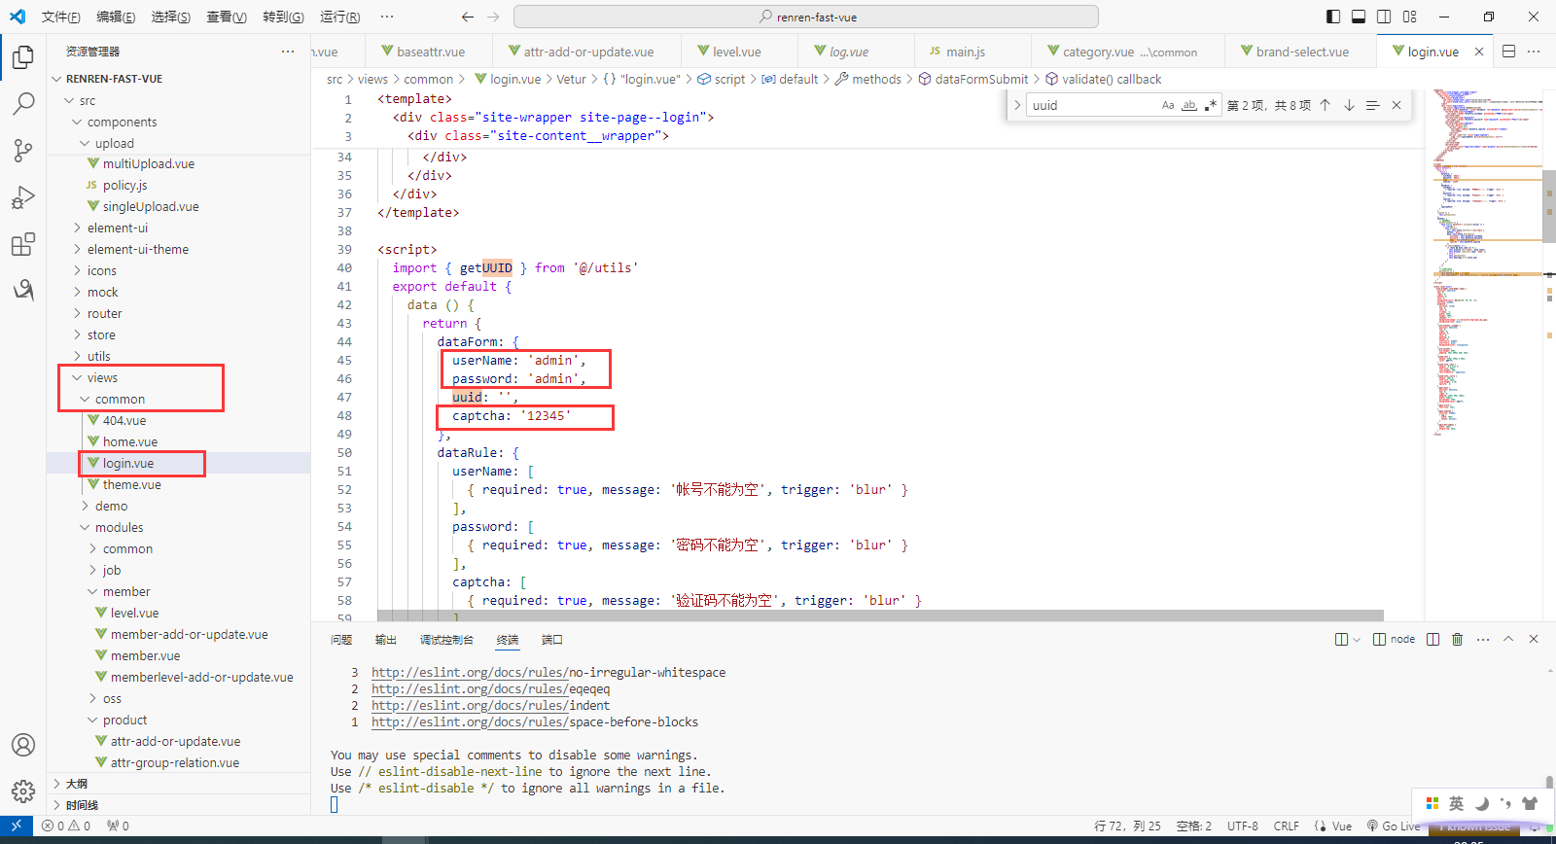Screen dimensions: 1556x844
Task: Open the 文件(F) menu
Action: point(60,17)
